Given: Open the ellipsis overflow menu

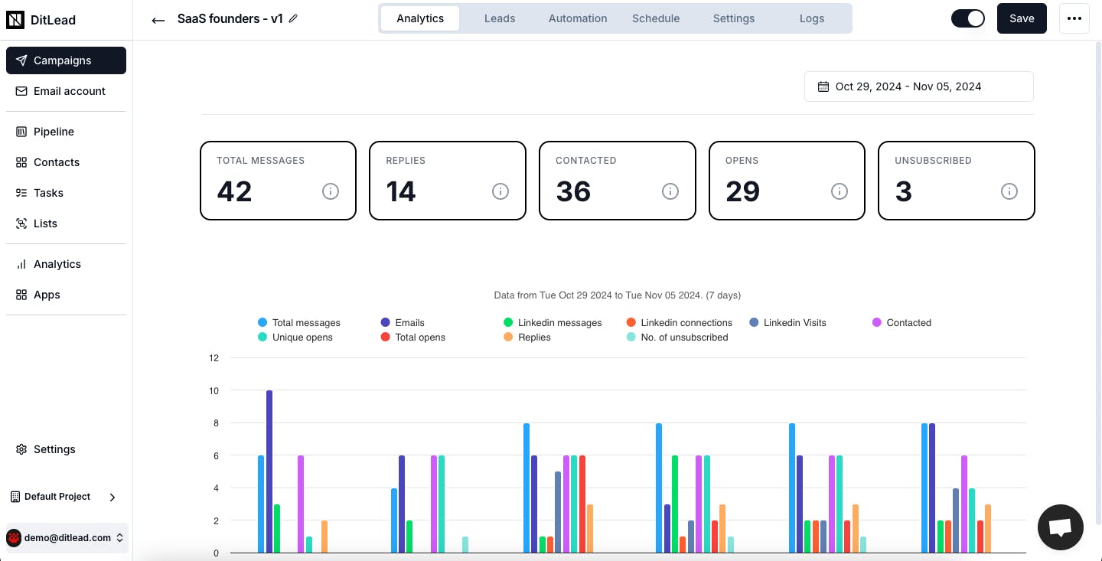Looking at the screenshot, I should 1074,18.
